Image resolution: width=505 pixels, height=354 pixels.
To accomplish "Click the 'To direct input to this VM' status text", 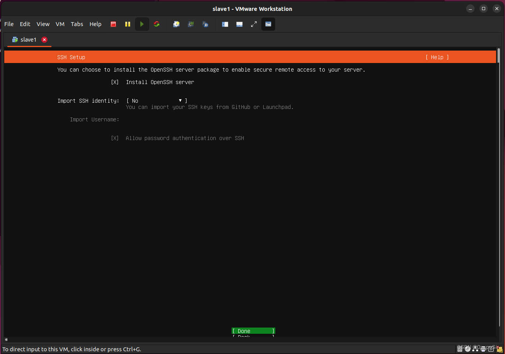I will [72, 349].
